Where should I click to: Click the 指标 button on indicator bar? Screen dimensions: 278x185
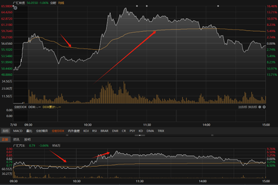[x=6, y=131]
